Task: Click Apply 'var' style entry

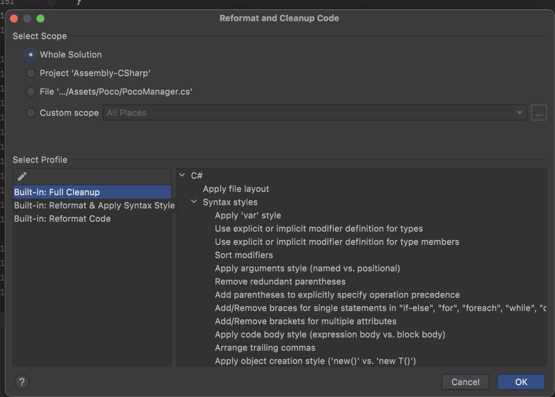Action: [x=248, y=216]
